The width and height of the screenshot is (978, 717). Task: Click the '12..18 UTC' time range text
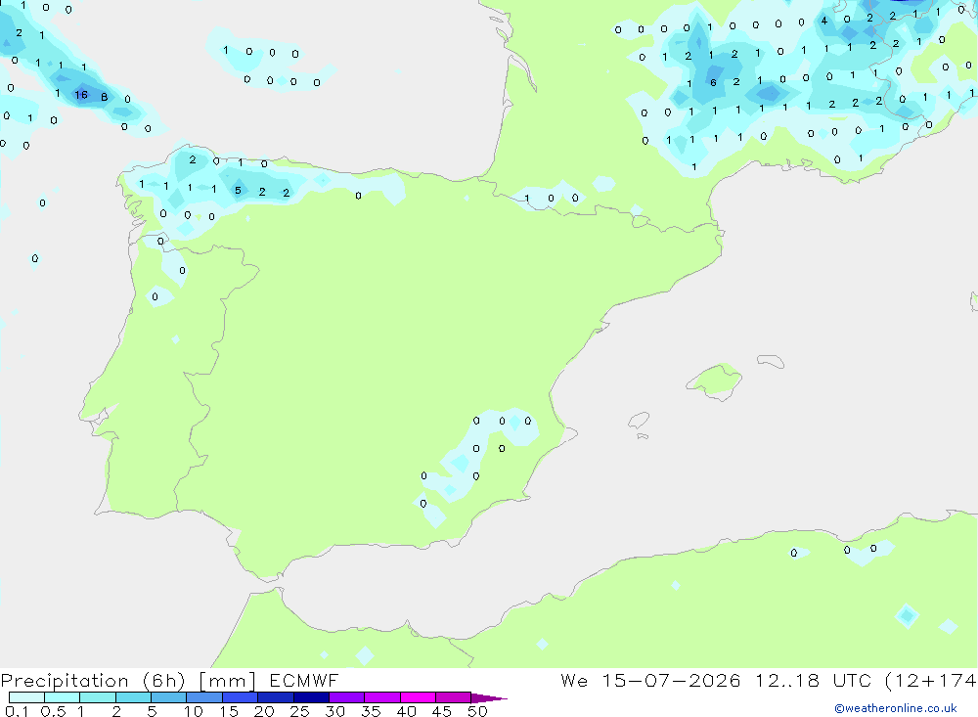point(814,680)
